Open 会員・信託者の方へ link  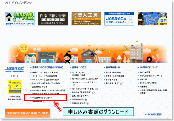click(x=80, y=96)
